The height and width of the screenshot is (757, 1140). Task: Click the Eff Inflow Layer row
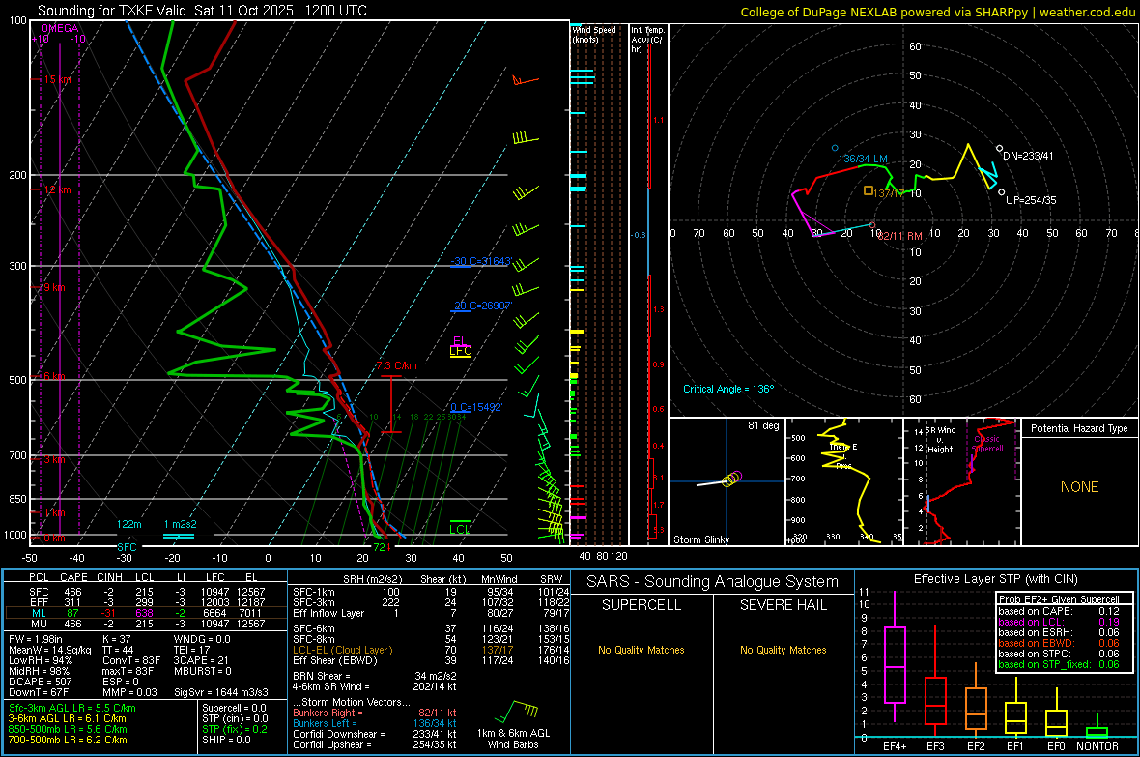[x=431, y=613]
